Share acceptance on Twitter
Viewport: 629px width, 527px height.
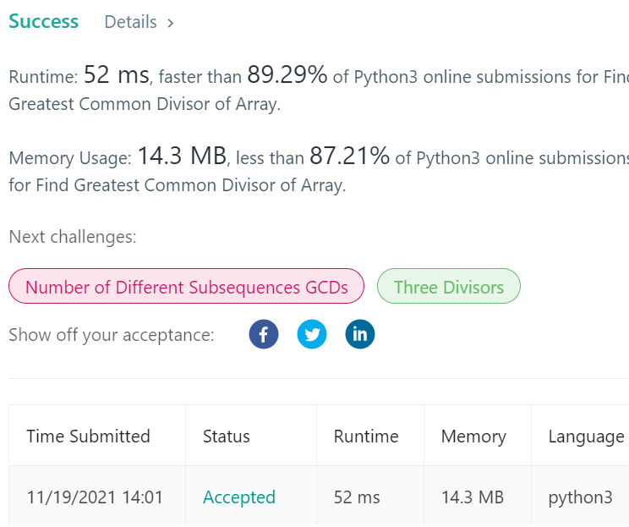click(x=312, y=334)
